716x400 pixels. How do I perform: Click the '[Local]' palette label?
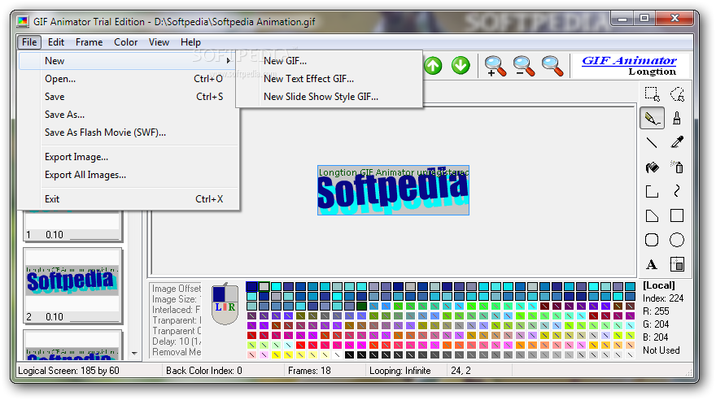pyautogui.click(x=659, y=285)
